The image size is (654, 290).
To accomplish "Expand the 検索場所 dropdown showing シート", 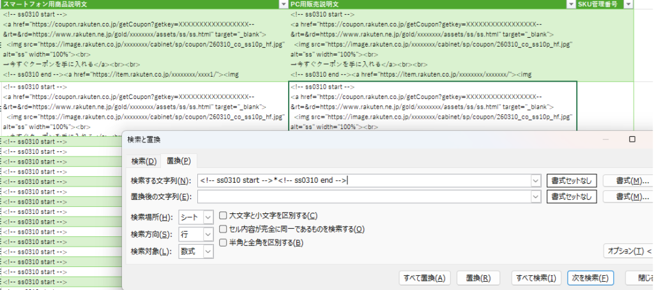I will coord(208,217).
